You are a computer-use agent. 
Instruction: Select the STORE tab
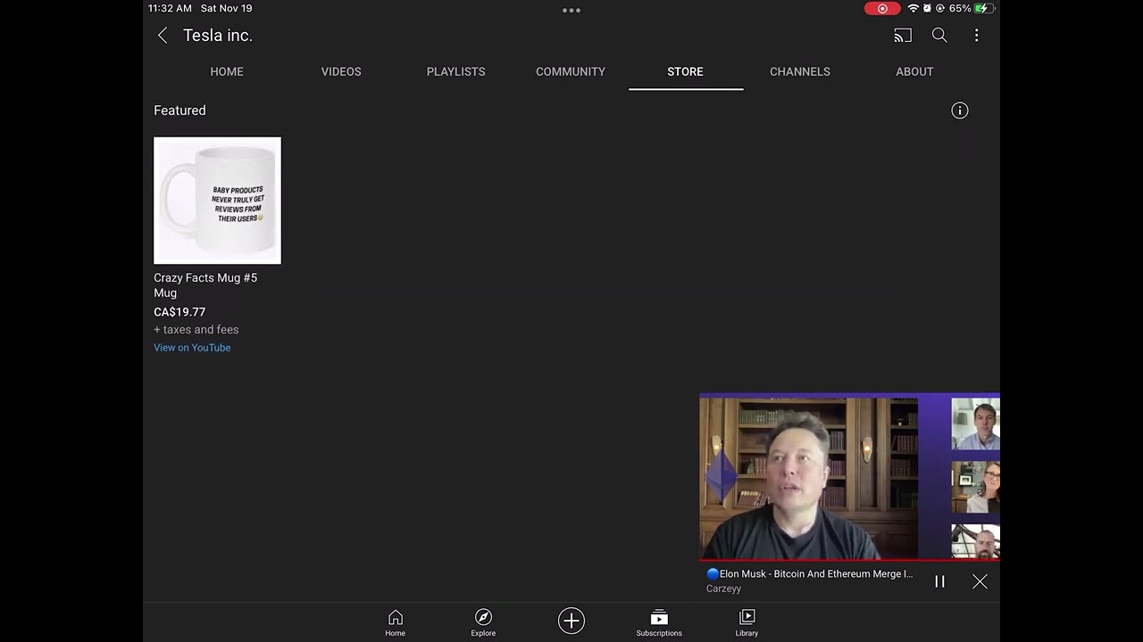(685, 71)
